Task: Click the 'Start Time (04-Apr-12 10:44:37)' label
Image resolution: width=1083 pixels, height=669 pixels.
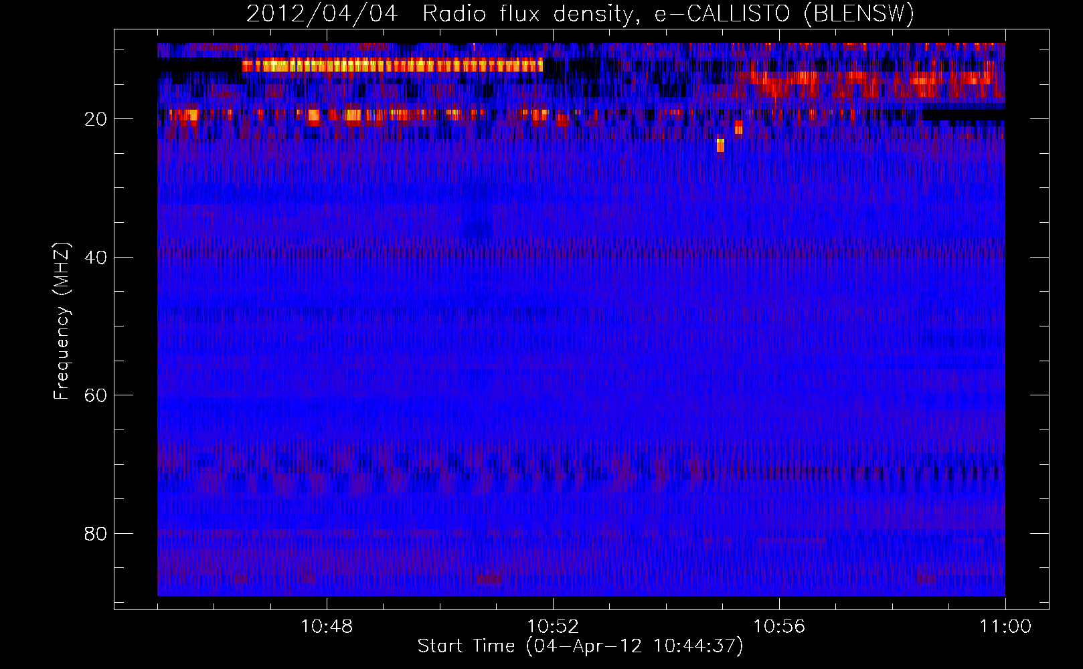Action: tap(580, 646)
